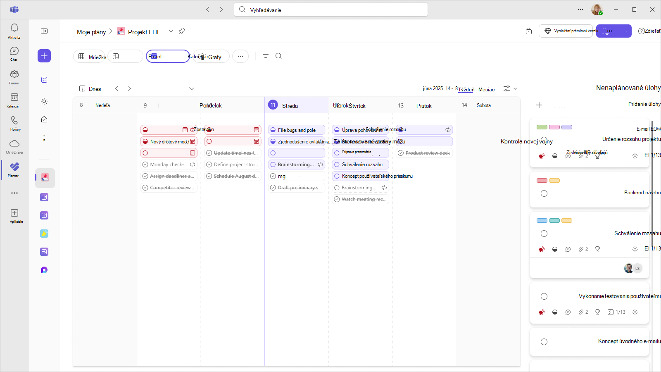This screenshot has height=372, width=661.
Task: Open the 'Zjednodušenie ovládania' task
Action: point(297,141)
